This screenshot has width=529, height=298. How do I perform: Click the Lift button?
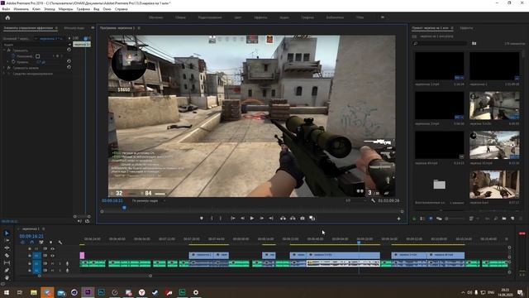click(x=283, y=219)
